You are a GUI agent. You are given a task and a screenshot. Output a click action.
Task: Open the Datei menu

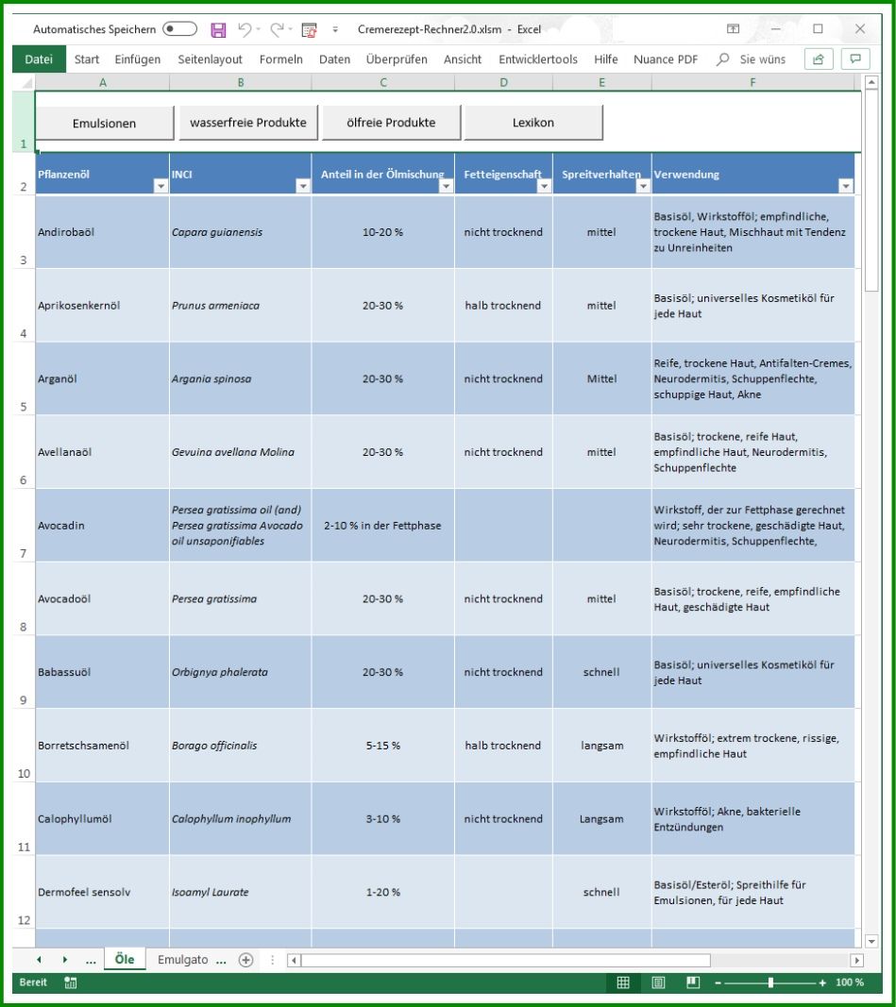(x=39, y=59)
